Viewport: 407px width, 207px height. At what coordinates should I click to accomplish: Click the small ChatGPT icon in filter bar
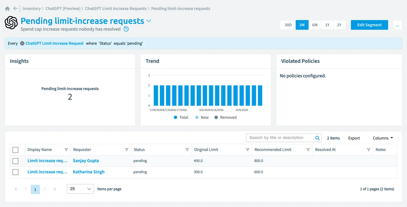(22, 43)
